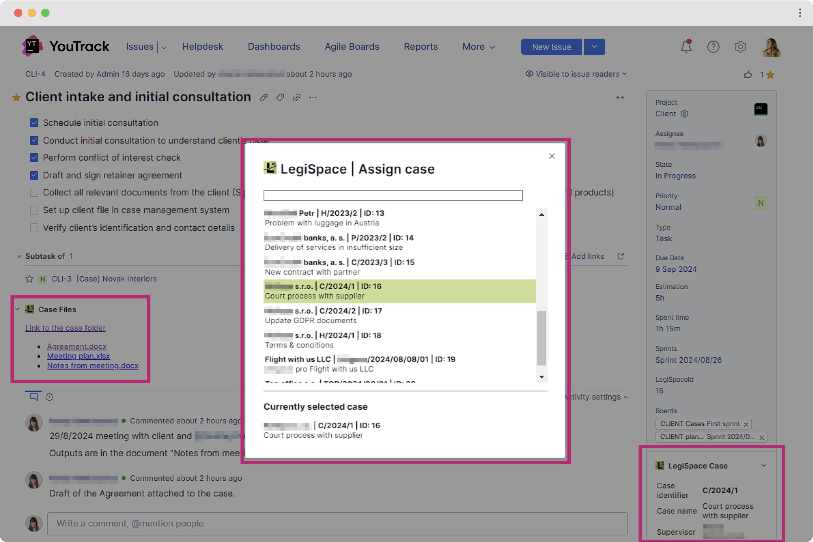Click the help question mark icon
813x542 pixels.
(713, 47)
